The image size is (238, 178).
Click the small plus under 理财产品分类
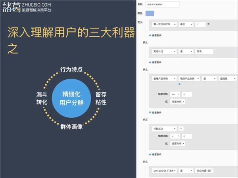point(179,84)
